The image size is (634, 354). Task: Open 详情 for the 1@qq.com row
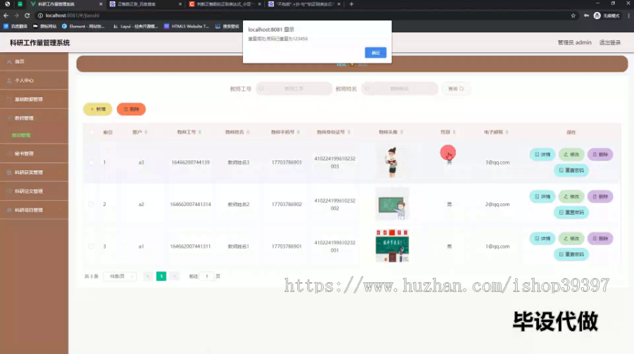point(542,239)
